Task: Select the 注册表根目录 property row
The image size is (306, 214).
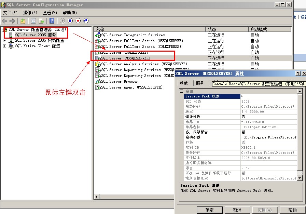Action: pos(240,178)
